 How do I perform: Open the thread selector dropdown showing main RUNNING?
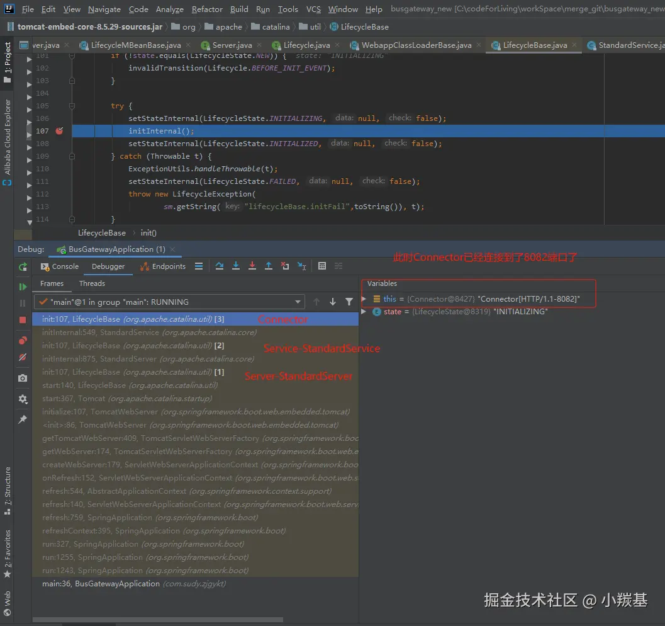click(x=170, y=302)
